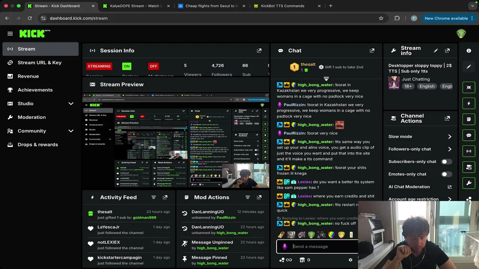
Task: Pop out the Activity Feed panel
Action: pos(165,197)
